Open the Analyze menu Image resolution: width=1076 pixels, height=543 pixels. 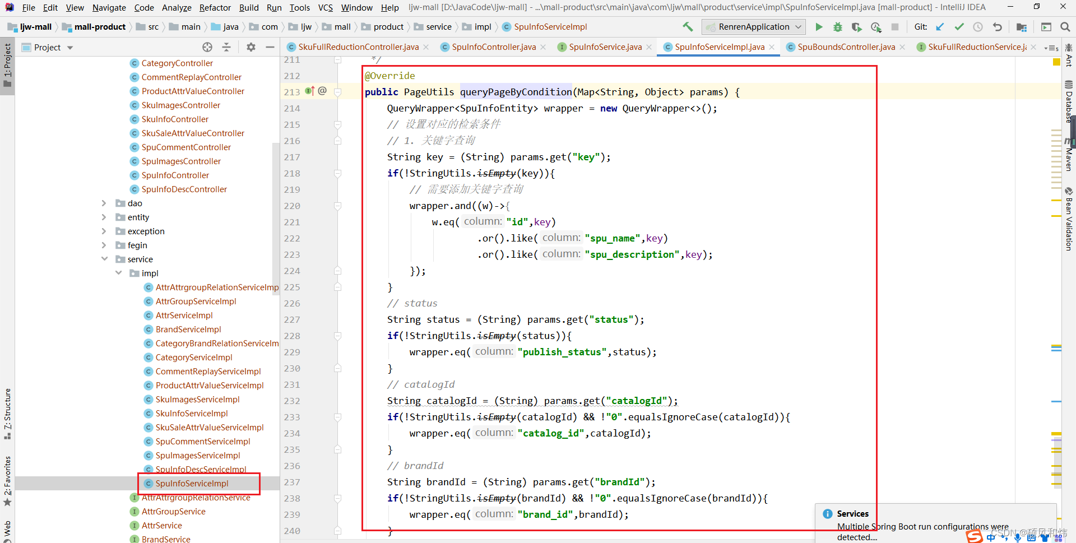point(177,7)
